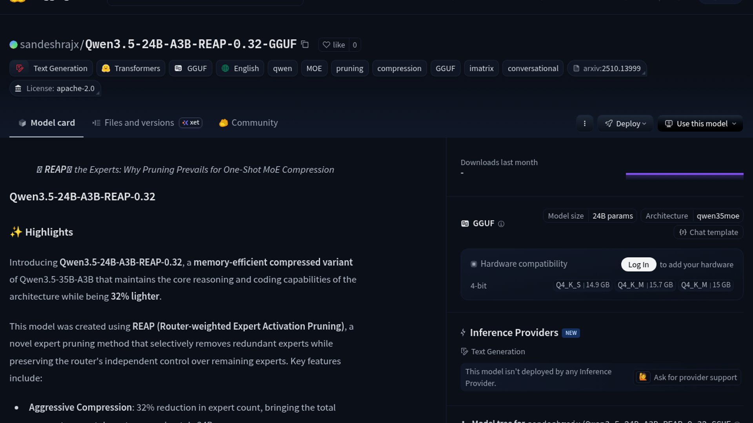Click the pruning tag

(x=349, y=68)
